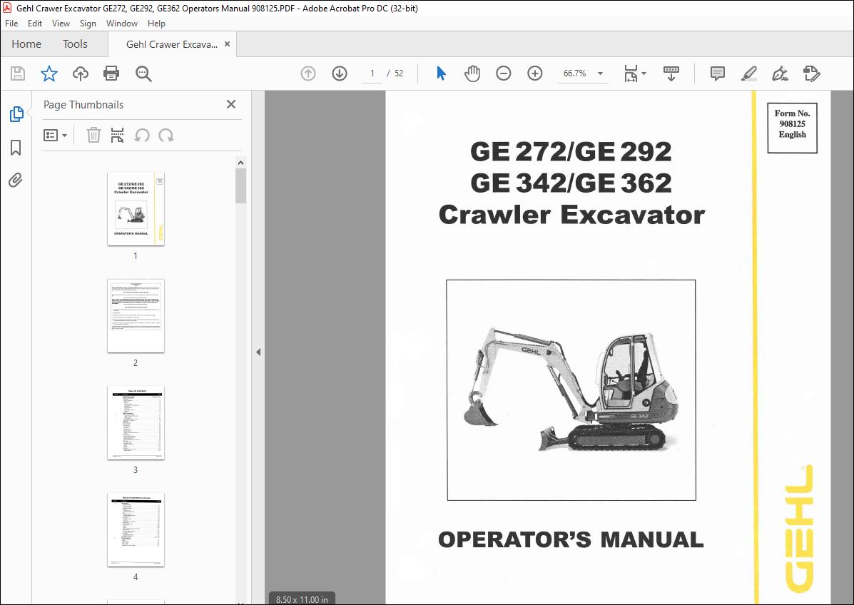Click the thumbnail panel scrollbar thumb

click(x=240, y=185)
